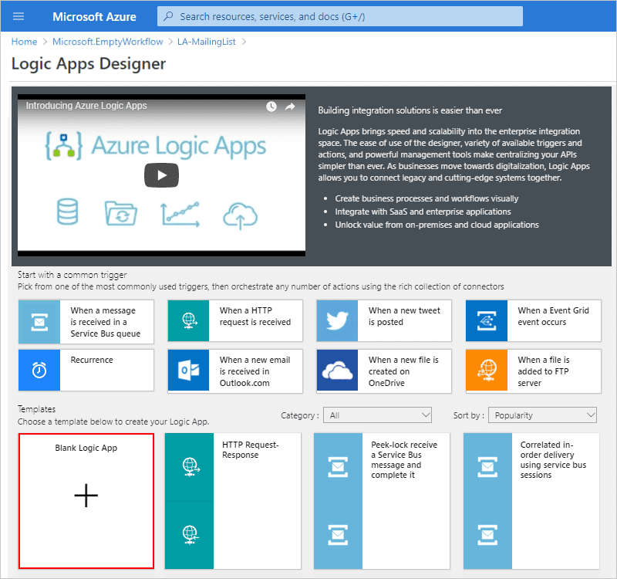Choose the Outlook.com new email trigger icon

(x=188, y=371)
